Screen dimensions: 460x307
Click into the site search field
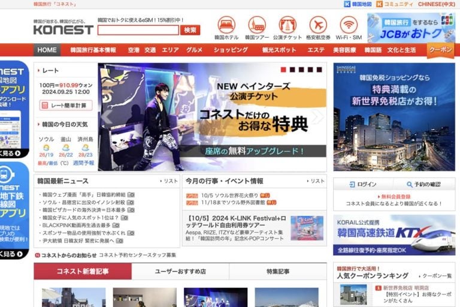click(138, 30)
